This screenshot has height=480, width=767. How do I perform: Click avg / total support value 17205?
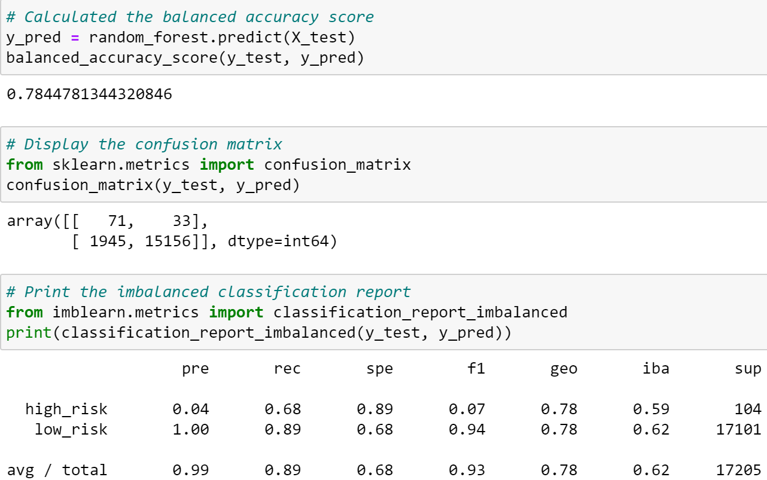(x=739, y=470)
